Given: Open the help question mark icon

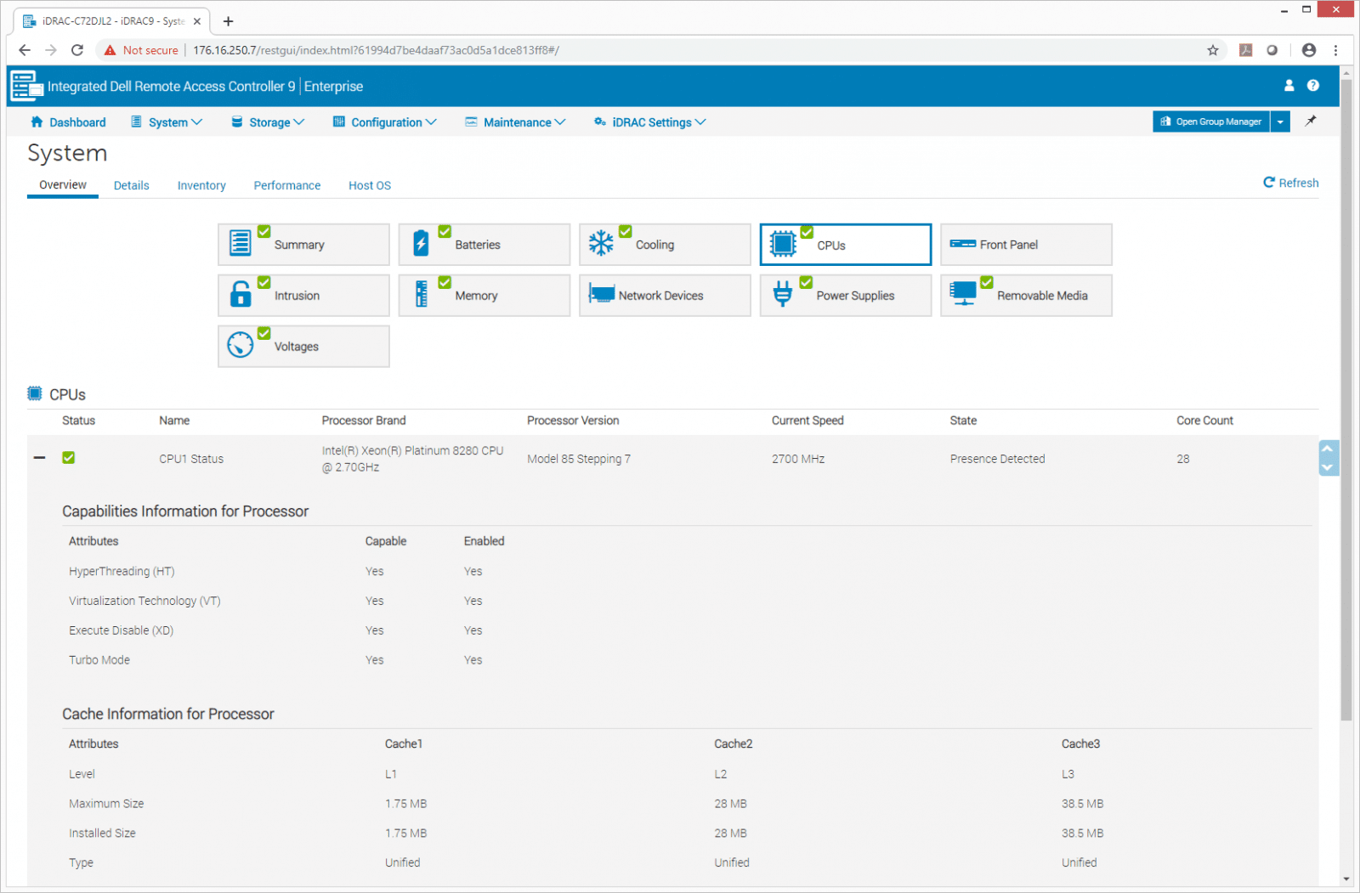Looking at the screenshot, I should (x=1313, y=86).
